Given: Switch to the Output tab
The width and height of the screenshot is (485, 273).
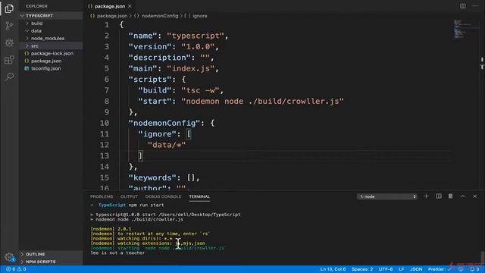Looking at the screenshot, I should coord(129,196).
